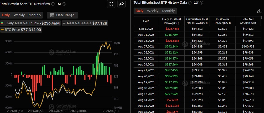The image size is (264, 113).
Task: Click the $54.61B cumulative inflow cell
Action: tap(197, 29)
